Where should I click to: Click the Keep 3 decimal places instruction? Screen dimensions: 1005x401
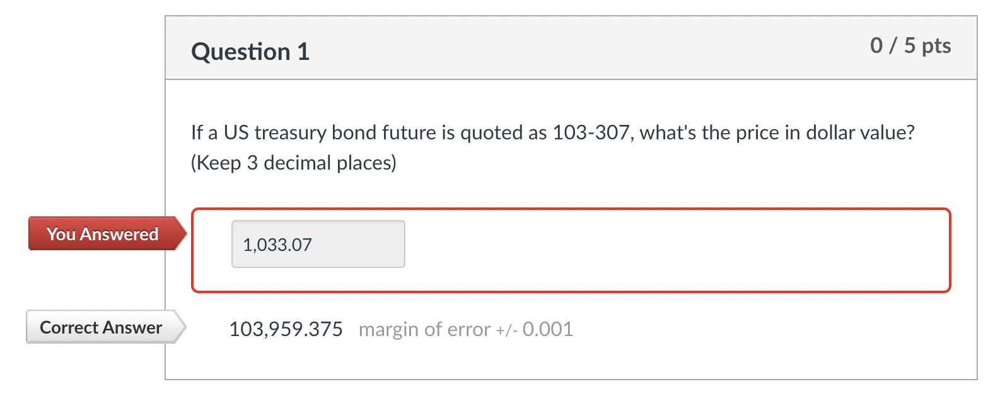point(294,162)
